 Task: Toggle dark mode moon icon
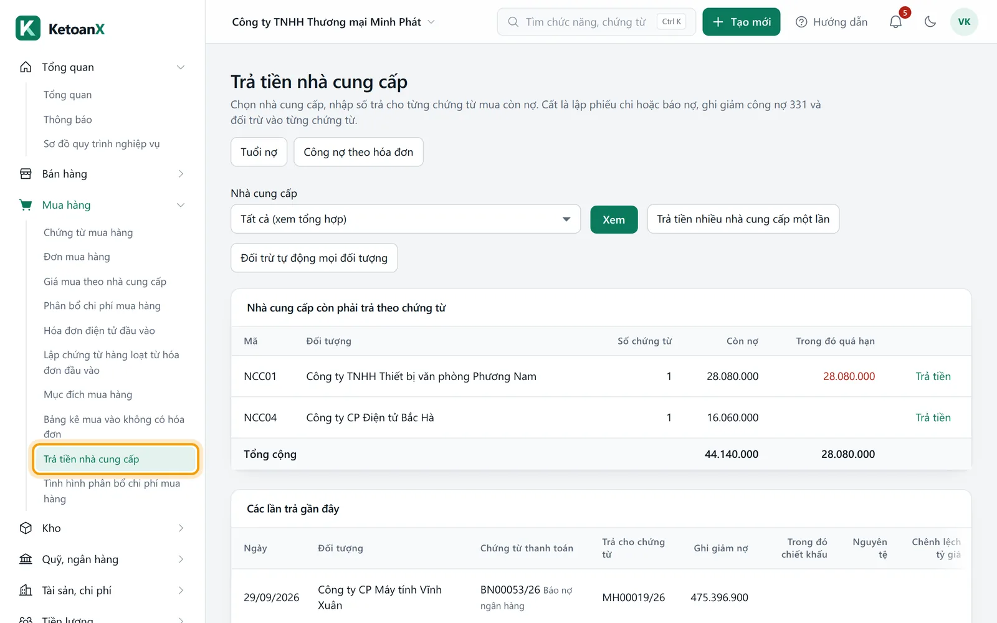[930, 22]
